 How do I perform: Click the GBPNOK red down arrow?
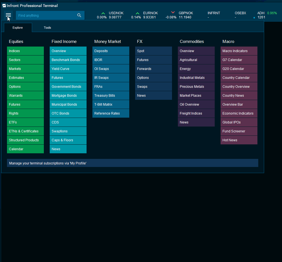(173, 13)
